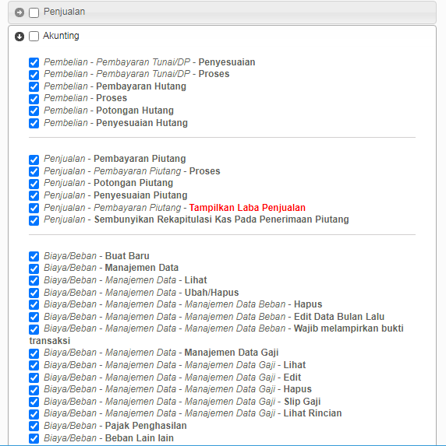Uncheck Biaya/Beban Beban Lain lain checkbox
446x446 pixels.
(34, 438)
